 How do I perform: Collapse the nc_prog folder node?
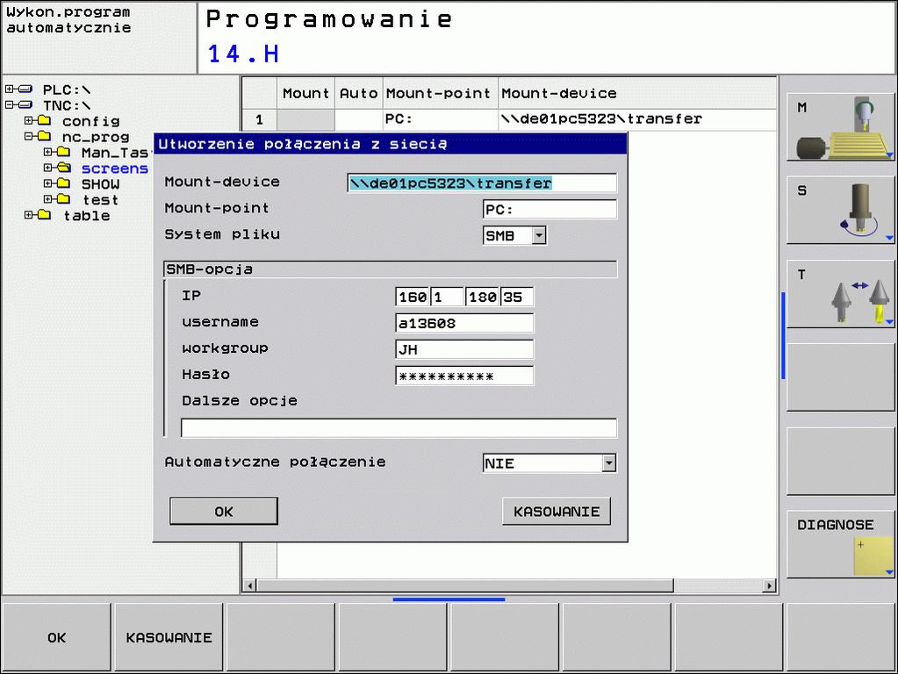pos(29,136)
